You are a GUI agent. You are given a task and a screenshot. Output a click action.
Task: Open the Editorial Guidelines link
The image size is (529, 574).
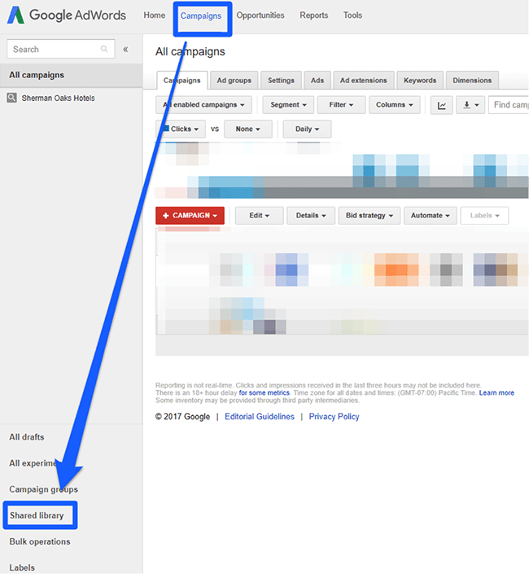260,417
